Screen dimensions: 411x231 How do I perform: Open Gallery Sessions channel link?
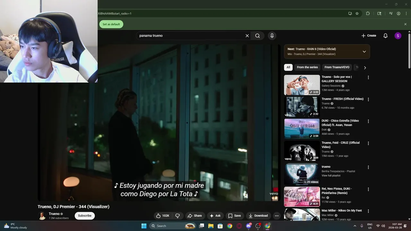coord(331,86)
